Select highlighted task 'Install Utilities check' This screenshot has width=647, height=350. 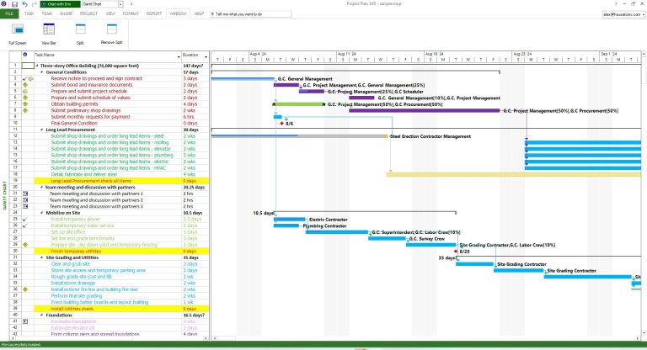tap(72, 309)
